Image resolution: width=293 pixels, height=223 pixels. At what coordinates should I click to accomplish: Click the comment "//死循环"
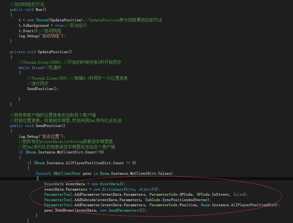(x=53, y=68)
